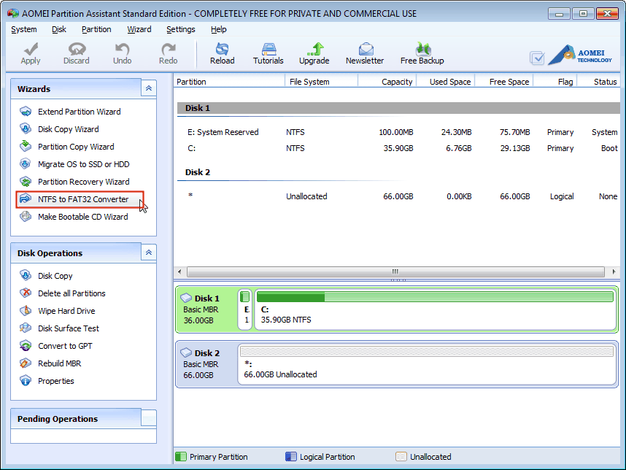The height and width of the screenshot is (470, 626).
Task: Expand the Pending Operations panel
Action: tap(148, 418)
